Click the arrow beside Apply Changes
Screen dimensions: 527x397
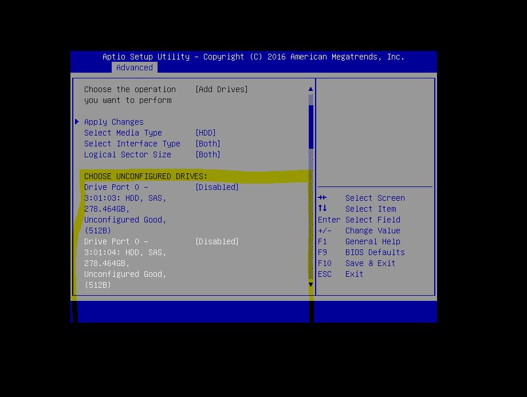[x=77, y=122]
